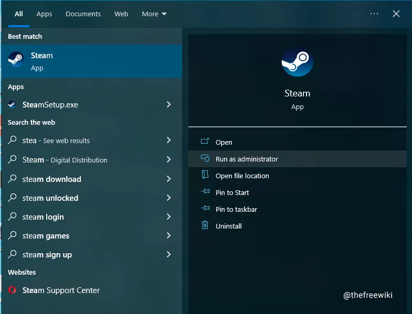The height and width of the screenshot is (314, 412).
Task: Switch to the All tab
Action: point(19,14)
